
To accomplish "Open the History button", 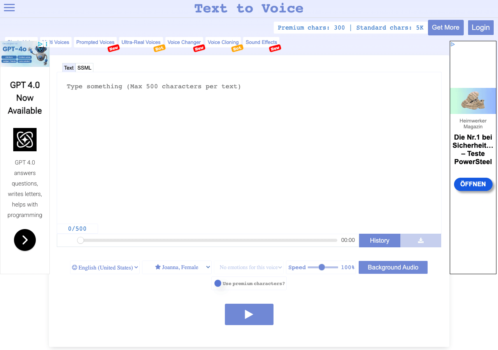I will [x=380, y=240].
